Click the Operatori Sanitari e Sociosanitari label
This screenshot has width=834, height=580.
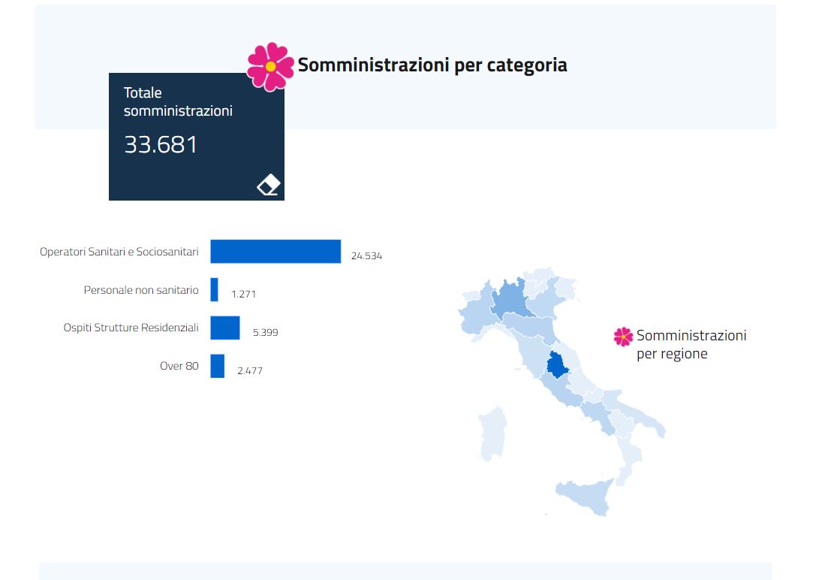pyautogui.click(x=119, y=252)
